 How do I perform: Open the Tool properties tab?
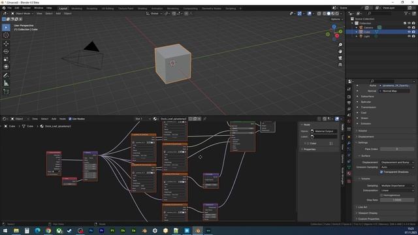coord(349,89)
